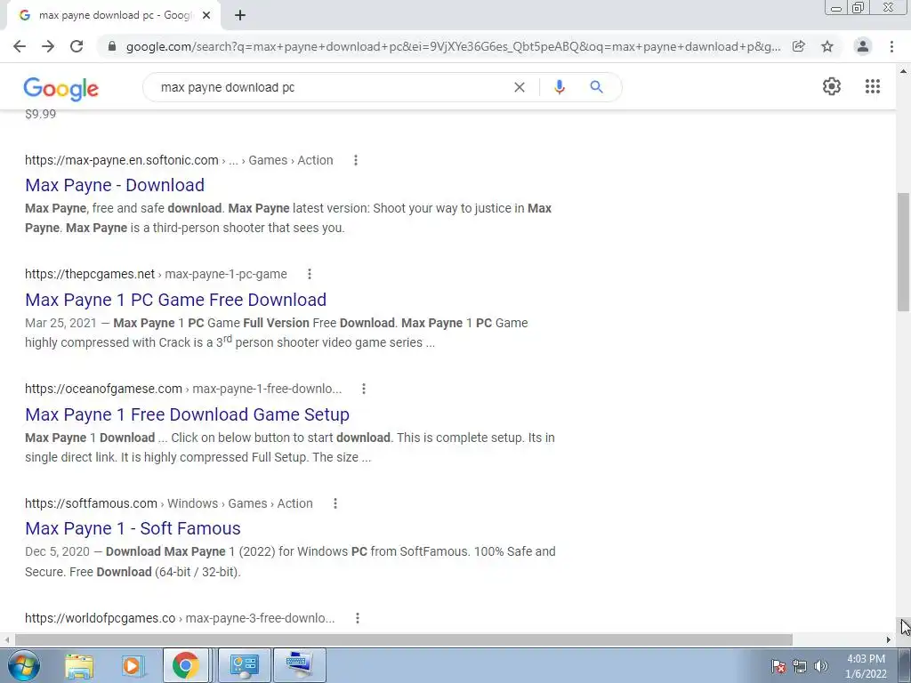Start voice search with microphone
The height and width of the screenshot is (683, 911).
tap(560, 87)
